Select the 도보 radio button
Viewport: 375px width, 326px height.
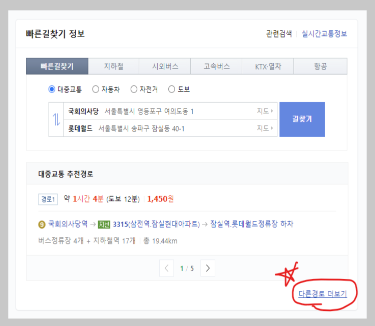pyautogui.click(x=172, y=89)
